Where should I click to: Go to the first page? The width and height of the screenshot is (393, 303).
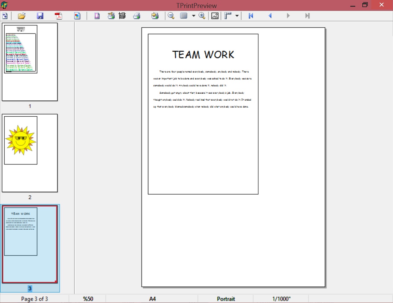coord(251,16)
